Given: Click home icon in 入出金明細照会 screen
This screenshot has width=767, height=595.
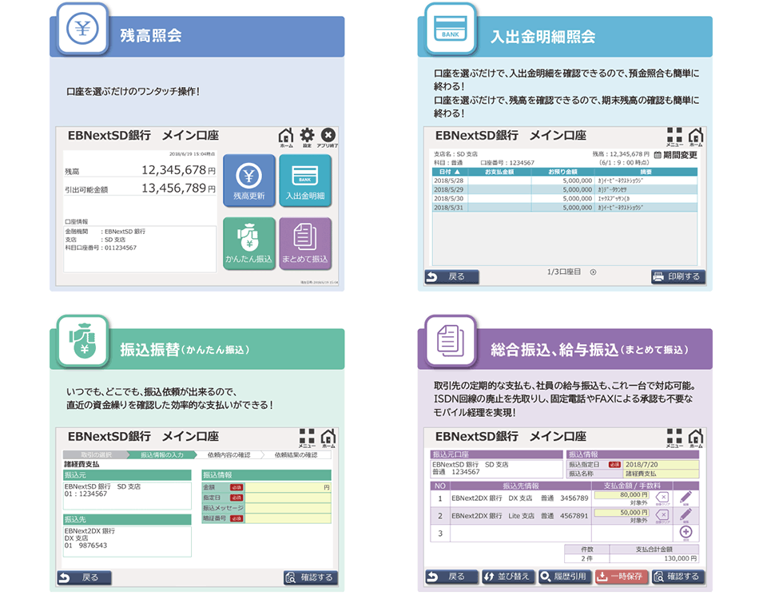Looking at the screenshot, I should [696, 135].
